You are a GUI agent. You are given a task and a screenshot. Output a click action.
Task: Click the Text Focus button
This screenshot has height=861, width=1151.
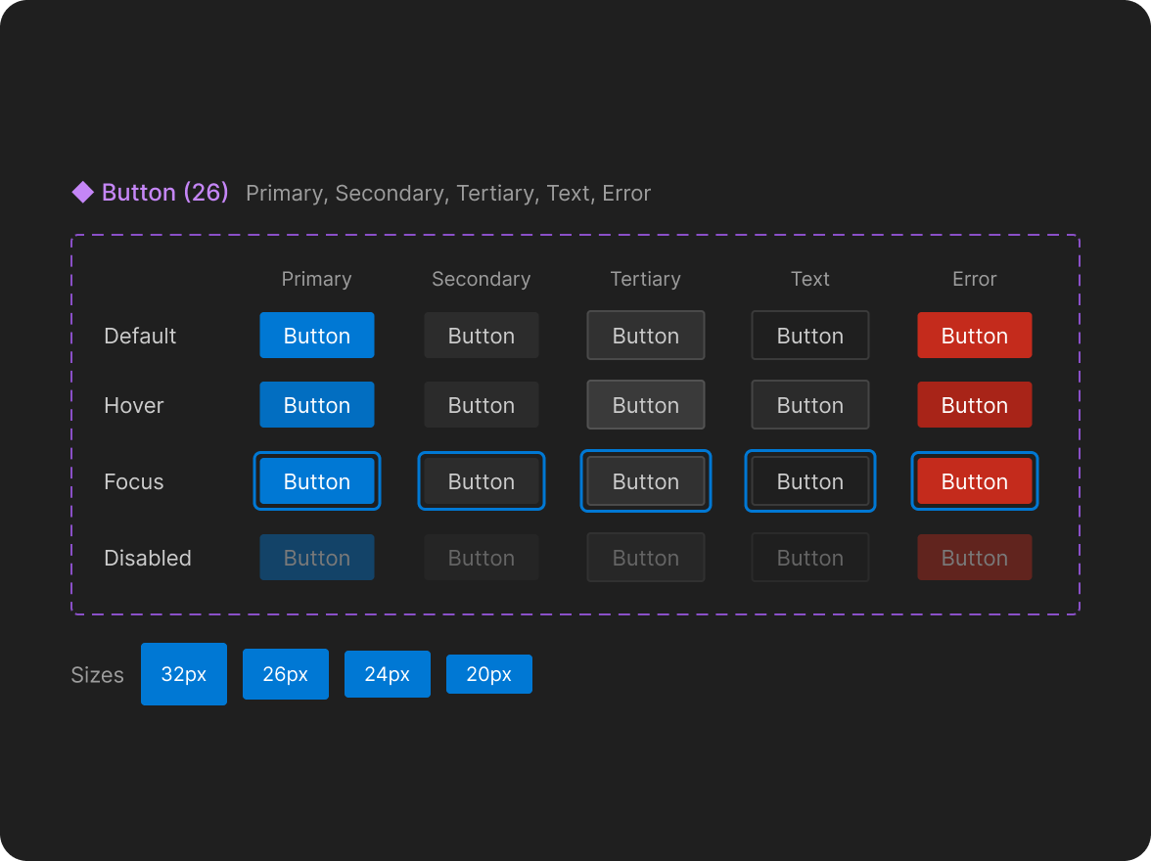810,480
